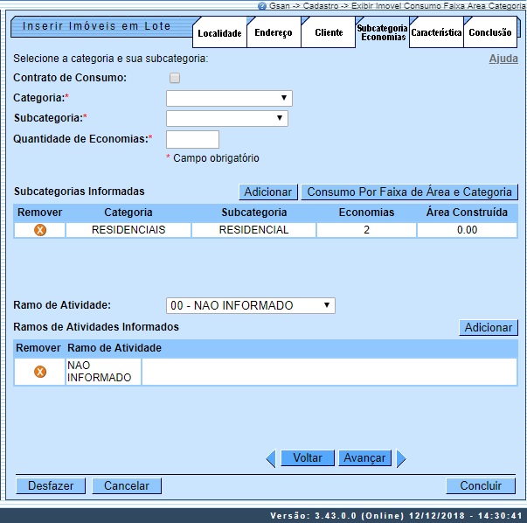
Task: Remove the RESIDENCIAIS subcategory row
Action: 40,230
